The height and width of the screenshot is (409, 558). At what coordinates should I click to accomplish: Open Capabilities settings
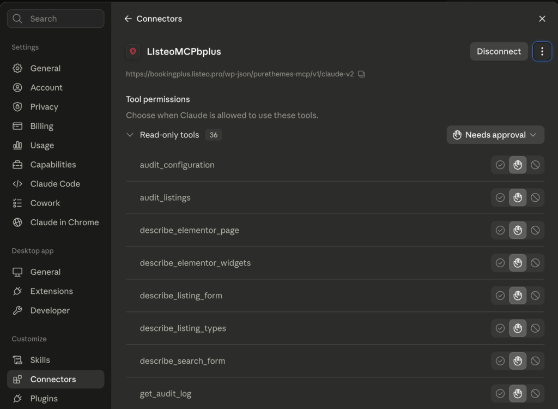[56, 165]
